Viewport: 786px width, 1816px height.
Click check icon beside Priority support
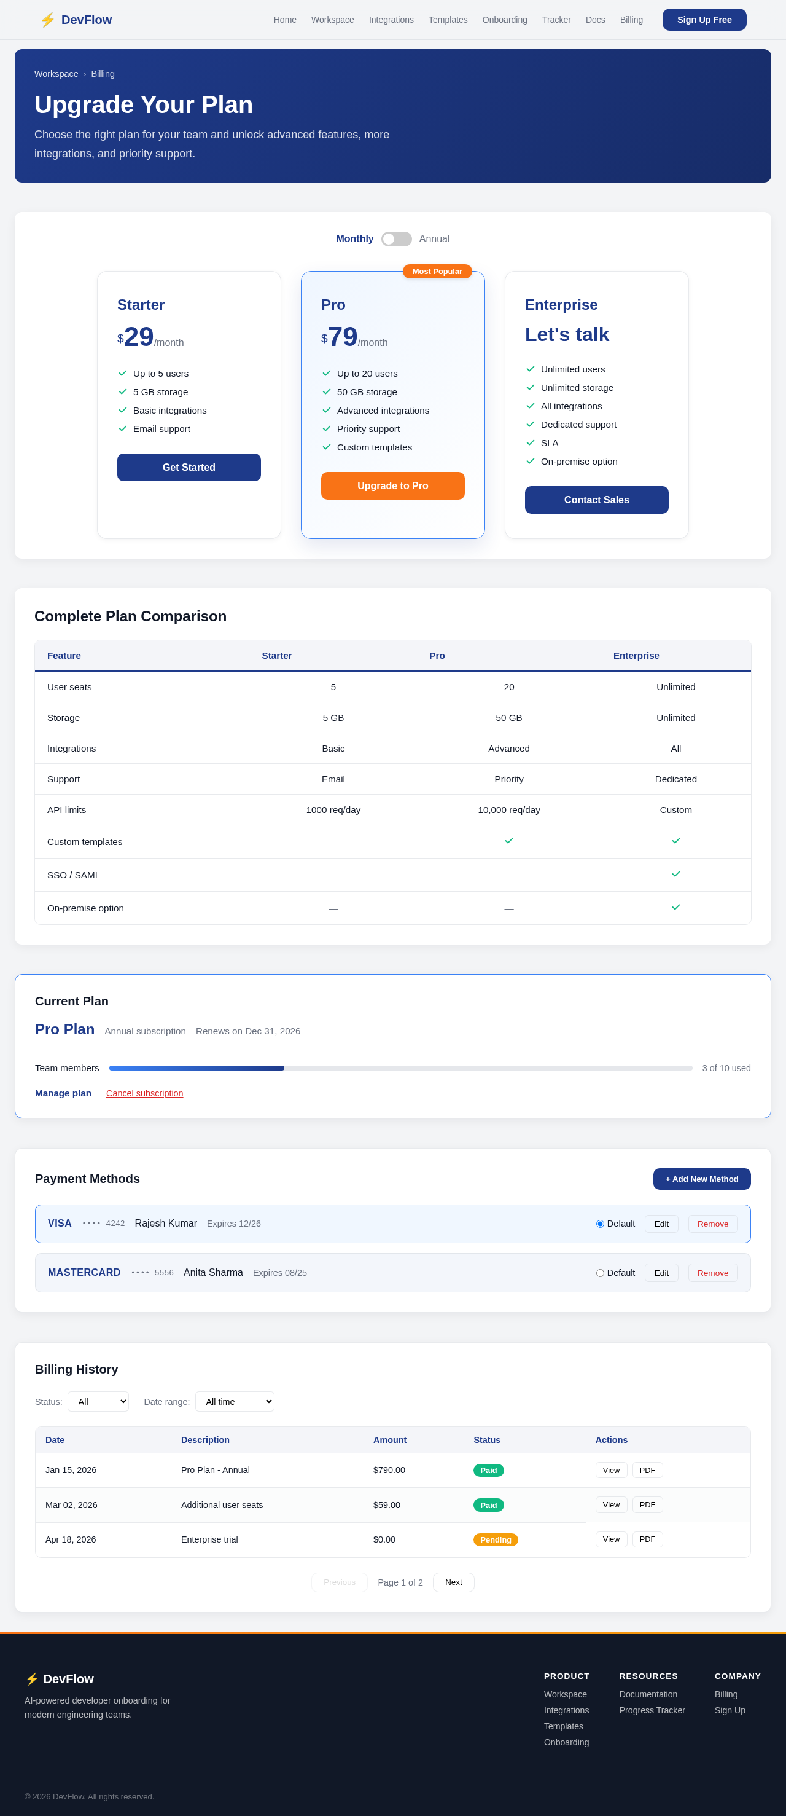coord(326,428)
